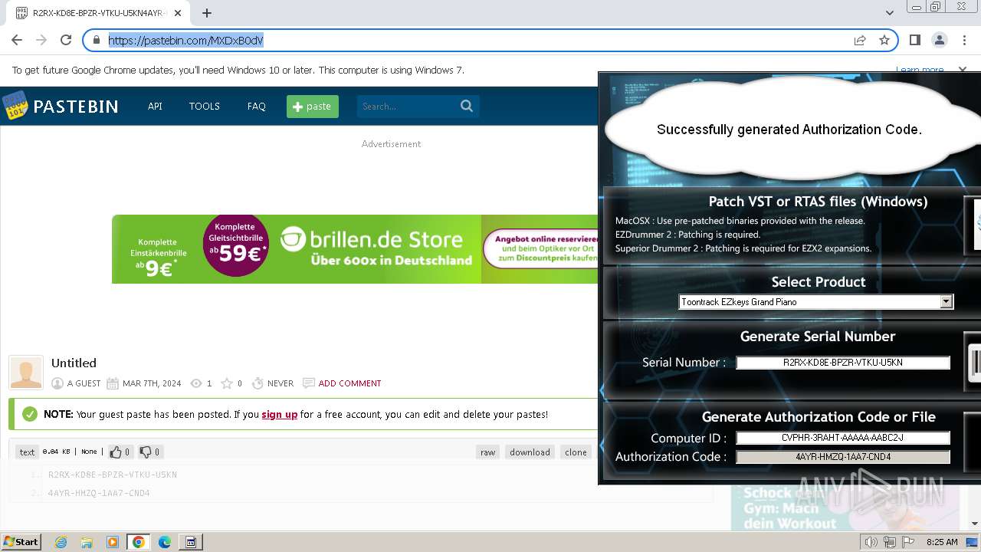Open the Windows Start menu

[21, 541]
